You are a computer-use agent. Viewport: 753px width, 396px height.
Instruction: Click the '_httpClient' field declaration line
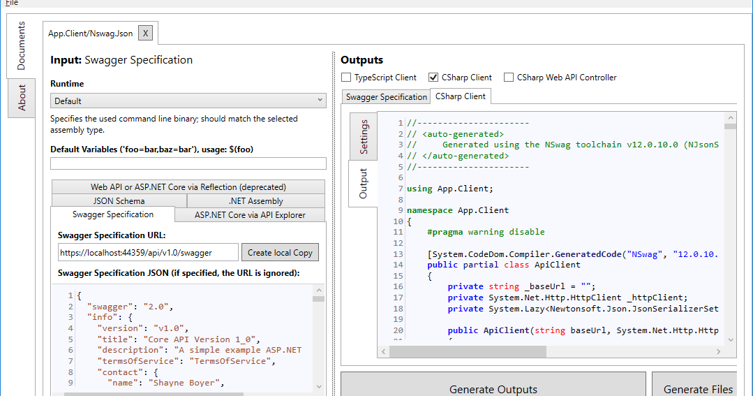click(x=567, y=298)
